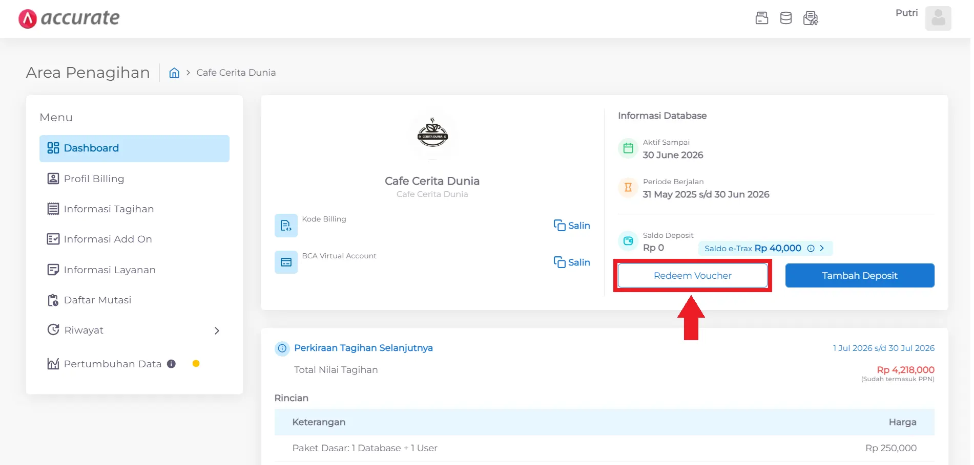Open Saldo e-Trax details chevron
Image resolution: width=974 pixels, height=465 pixels.
tap(822, 248)
